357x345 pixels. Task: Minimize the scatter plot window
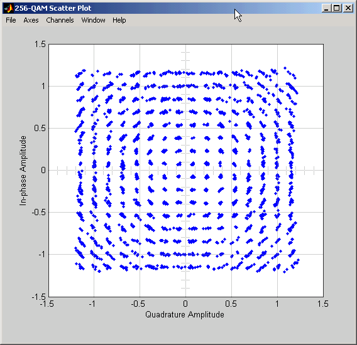coord(326,8)
